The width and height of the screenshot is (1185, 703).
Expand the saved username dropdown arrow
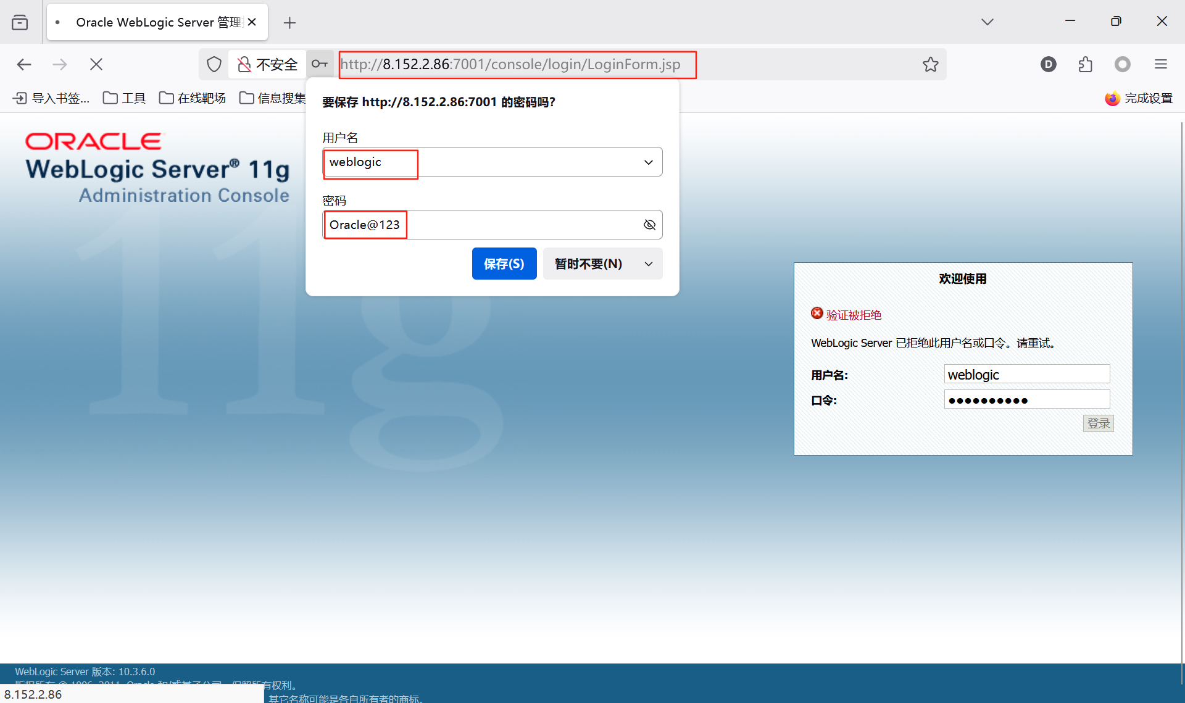[x=649, y=162]
